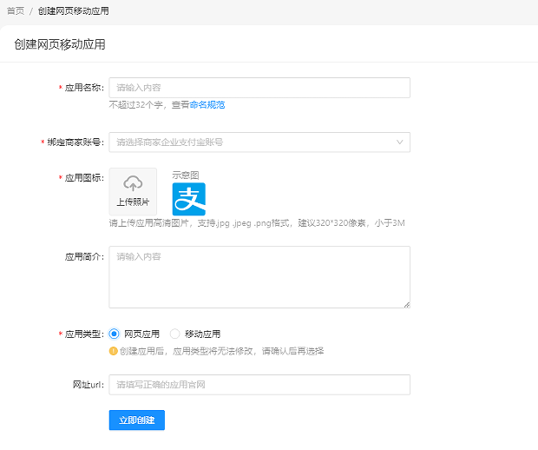The height and width of the screenshot is (450, 538).
Task: Select the 网页应用 radio button
Action: click(114, 334)
